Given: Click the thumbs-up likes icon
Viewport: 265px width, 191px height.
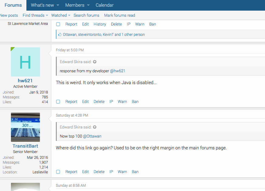Looking at the screenshot, I should coord(60,35).
